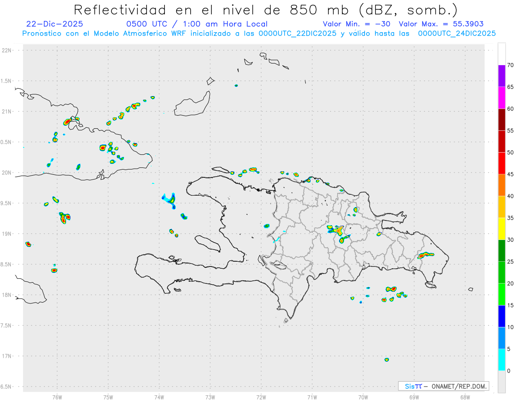Image resolution: width=522 pixels, height=403 pixels.
Task: Click the longitude label "75W"
Action: click(x=108, y=397)
